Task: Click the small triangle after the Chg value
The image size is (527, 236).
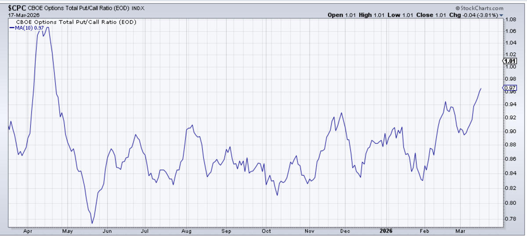Action: tap(501, 15)
